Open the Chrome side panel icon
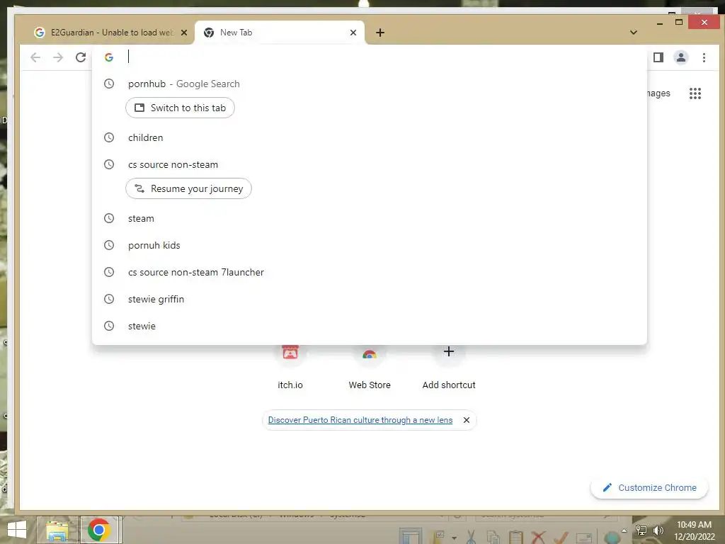 658,57
